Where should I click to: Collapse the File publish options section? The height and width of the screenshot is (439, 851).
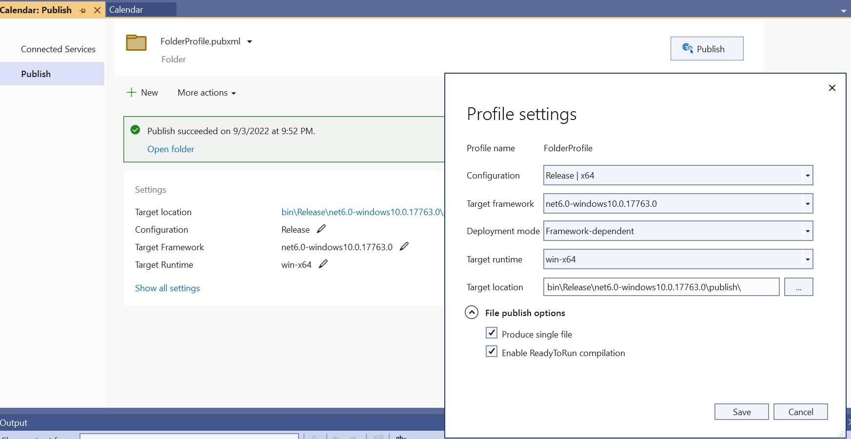click(x=472, y=313)
